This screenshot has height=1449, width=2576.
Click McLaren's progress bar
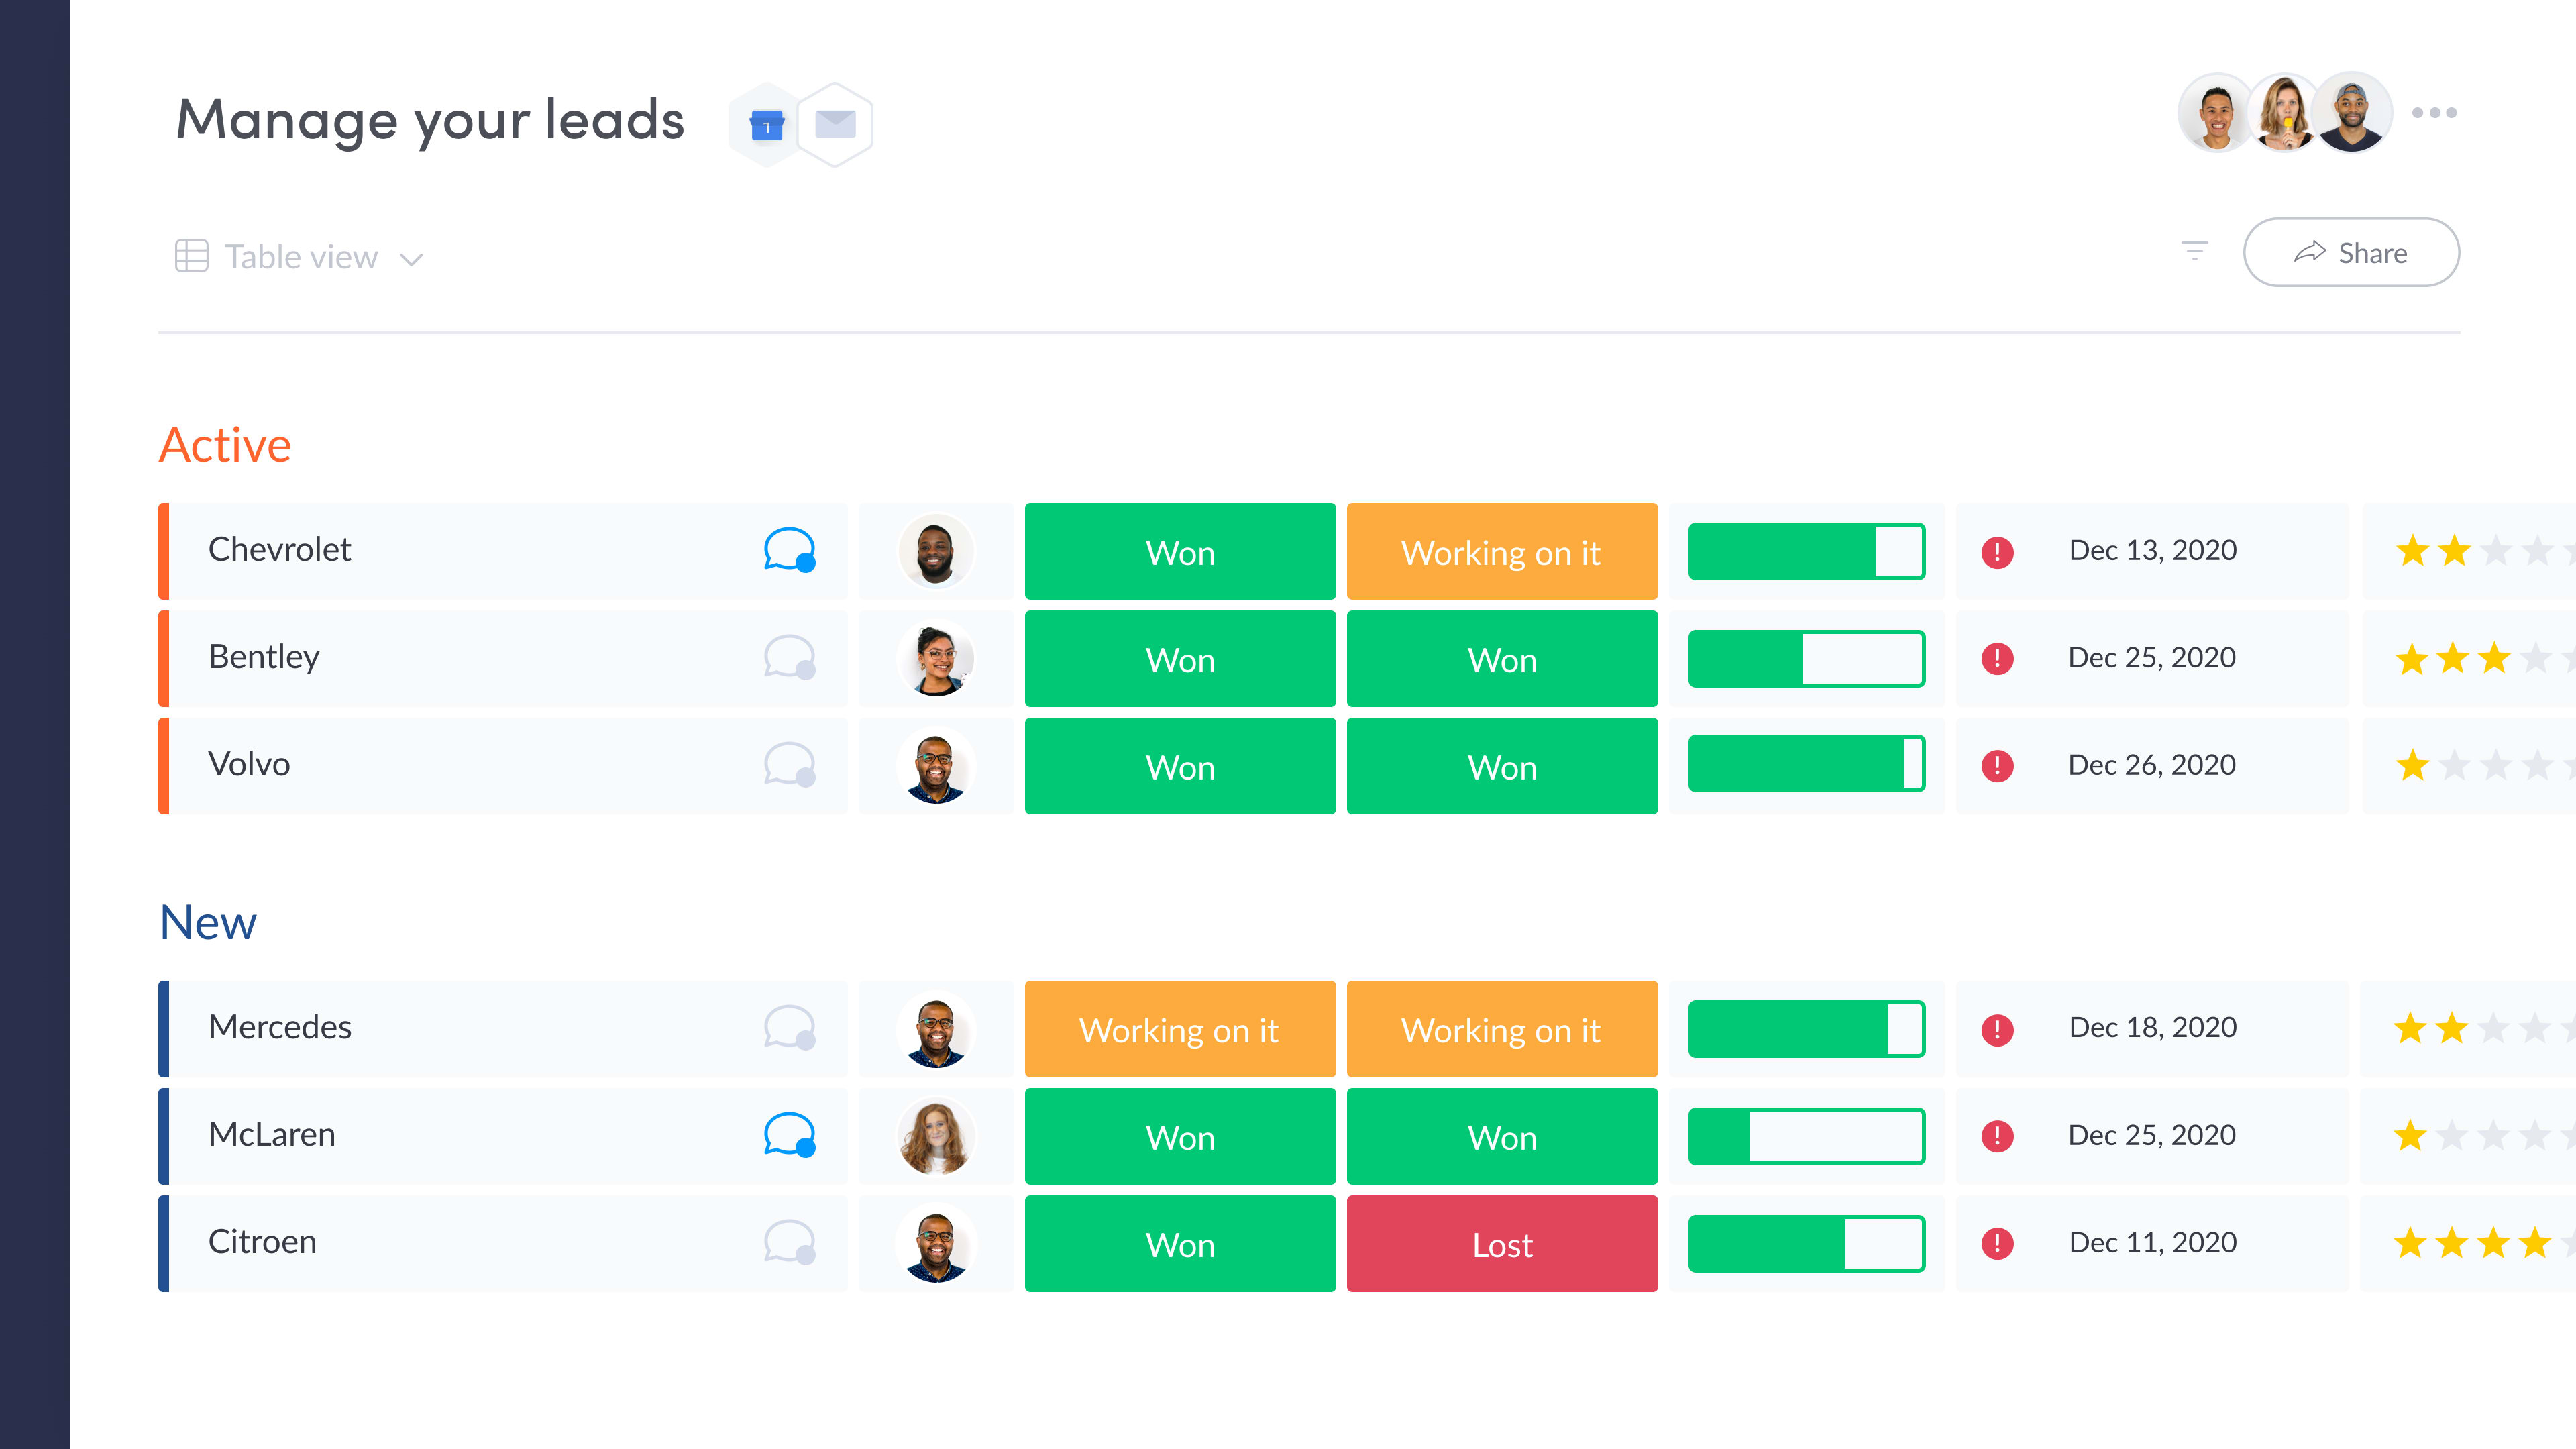1806,1136
